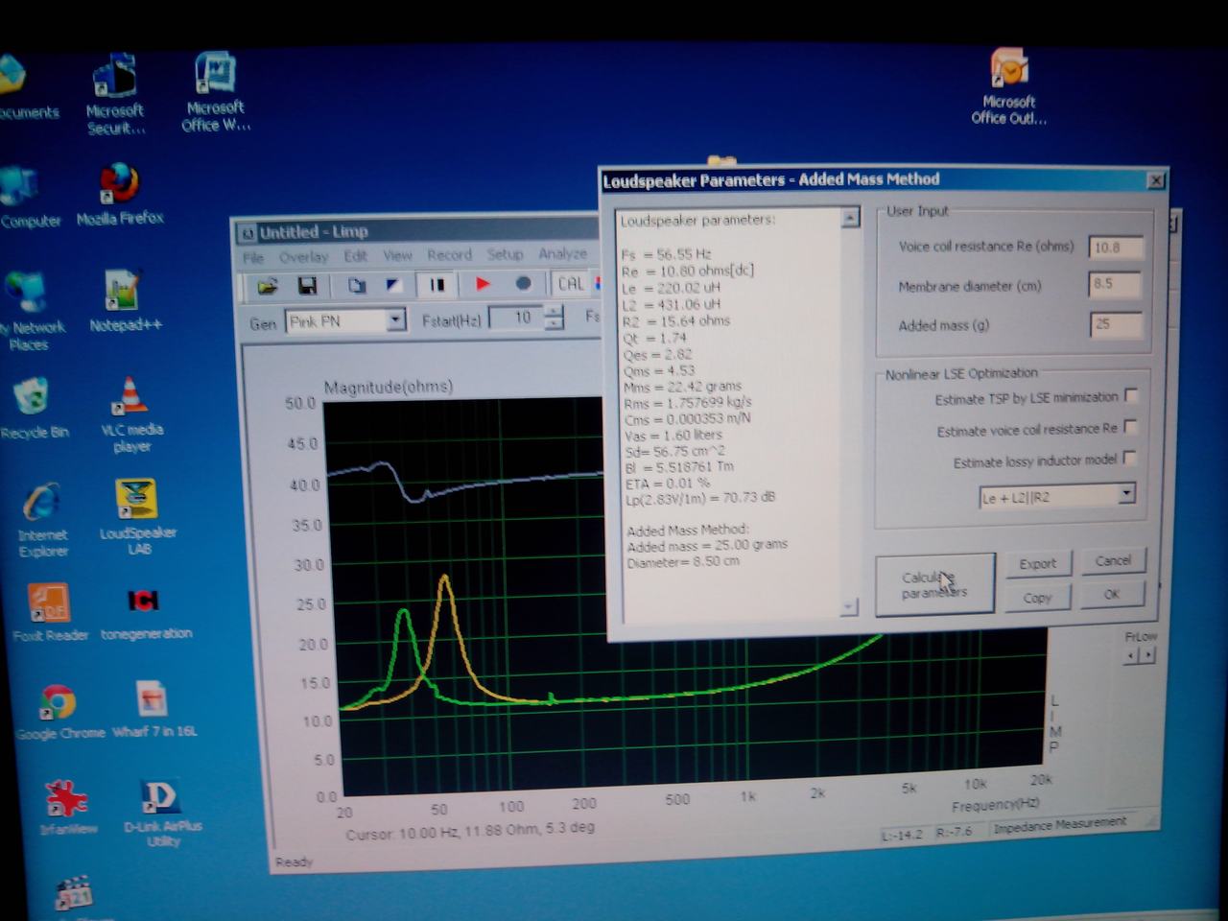
Task: Enable Estimate lossy inductor model checkbox
Action: click(1129, 459)
